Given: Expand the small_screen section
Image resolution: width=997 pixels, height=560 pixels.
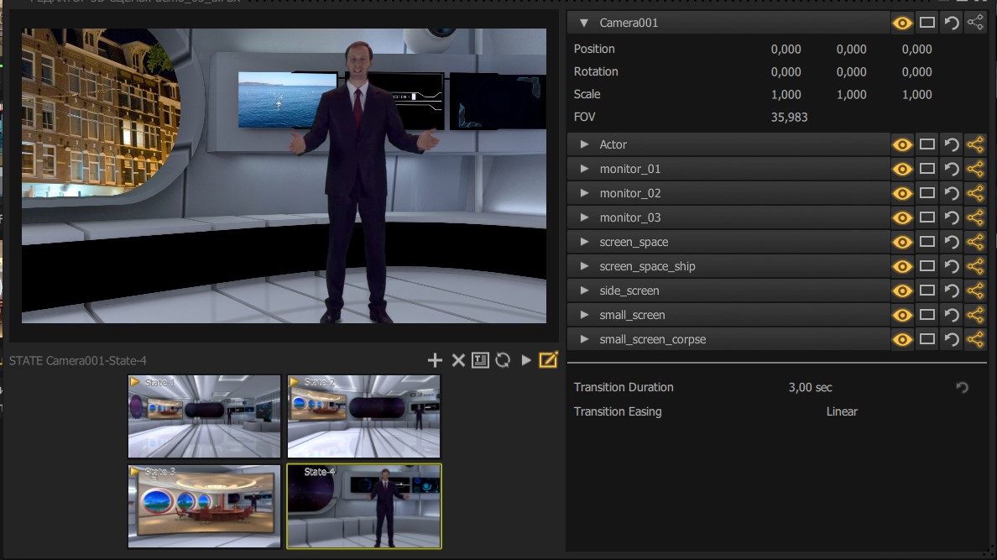Looking at the screenshot, I should 584,315.
